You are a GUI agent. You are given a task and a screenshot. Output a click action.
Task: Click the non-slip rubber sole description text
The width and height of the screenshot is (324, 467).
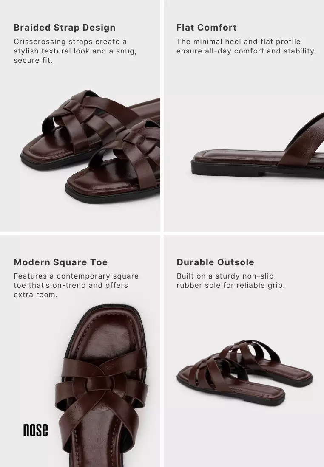pyautogui.click(x=230, y=281)
